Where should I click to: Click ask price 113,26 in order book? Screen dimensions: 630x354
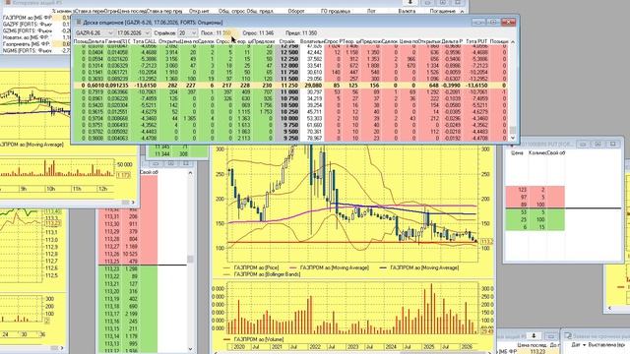coord(111,254)
